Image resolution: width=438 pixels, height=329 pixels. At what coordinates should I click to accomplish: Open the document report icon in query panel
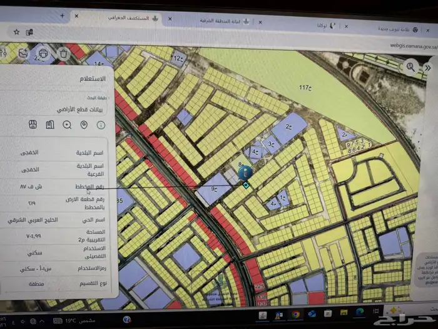pyautogui.click(x=50, y=125)
